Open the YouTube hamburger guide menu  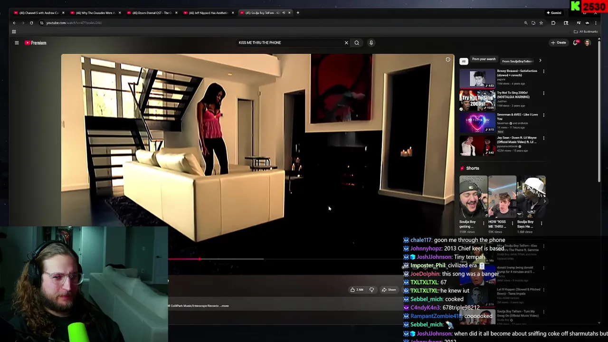(x=17, y=43)
